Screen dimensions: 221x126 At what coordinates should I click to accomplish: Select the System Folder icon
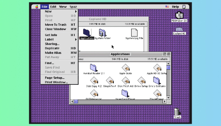(102, 33)
